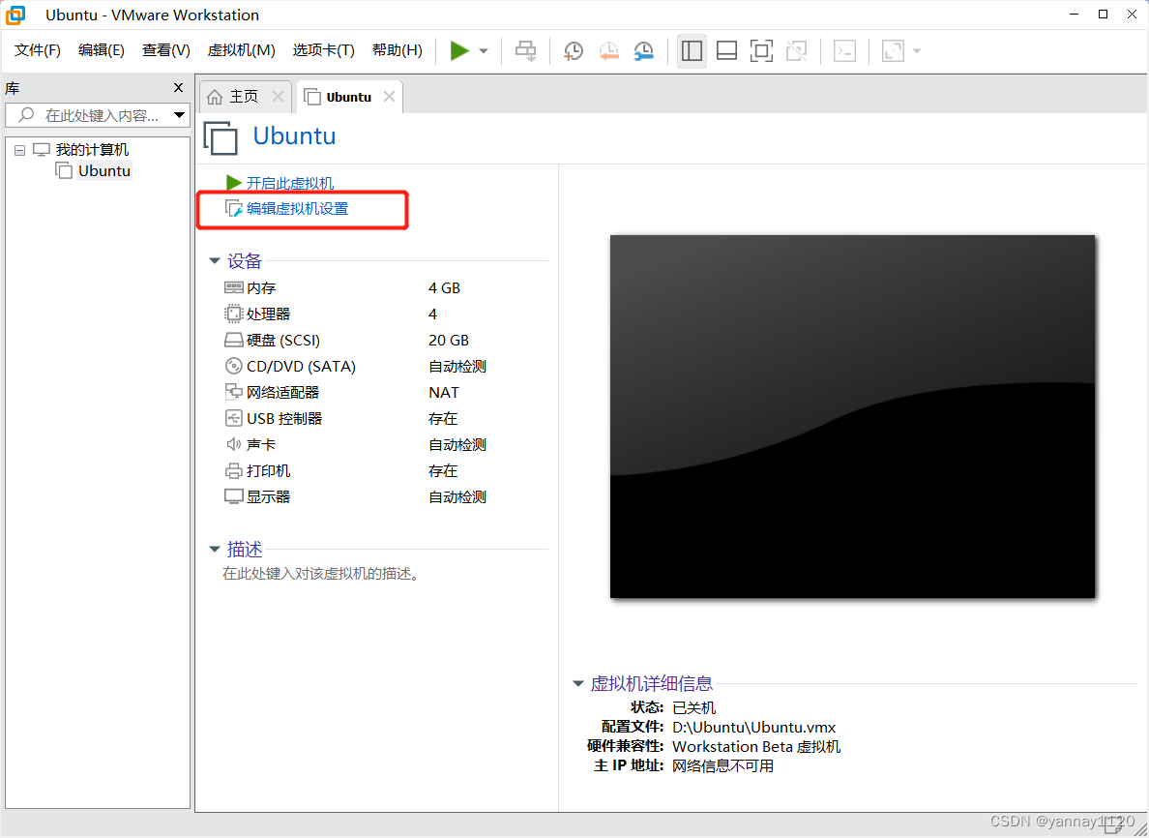
Task: Collapse the 我的计算机 tree node
Action: pos(19,150)
